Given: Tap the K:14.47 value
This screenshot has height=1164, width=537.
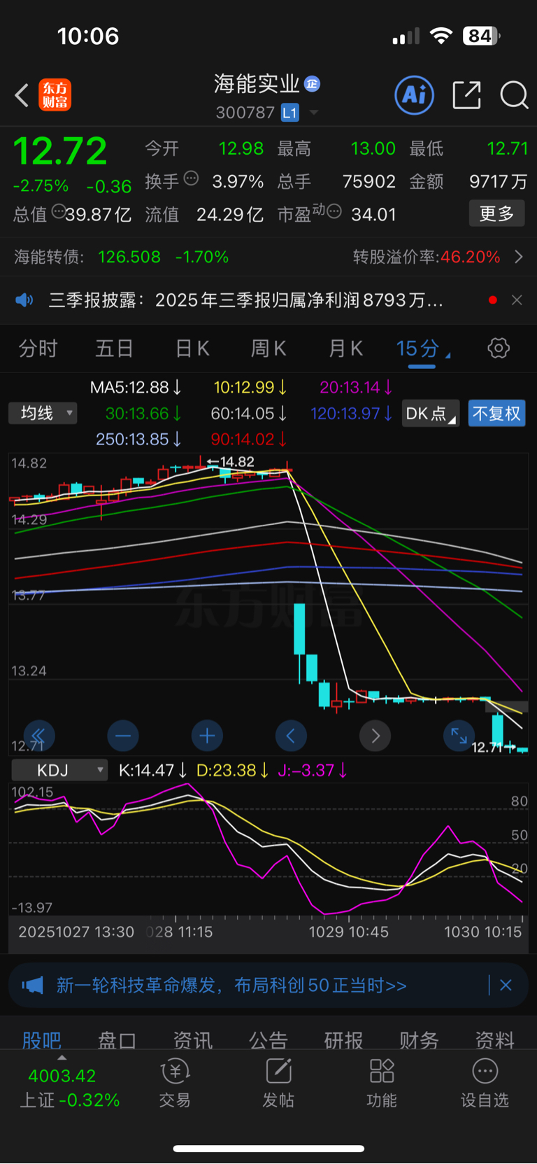Looking at the screenshot, I should (x=152, y=771).
